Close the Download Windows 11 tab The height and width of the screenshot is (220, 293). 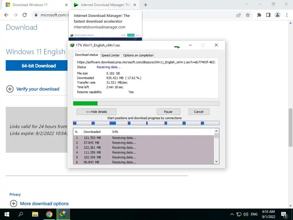click(x=66, y=5)
